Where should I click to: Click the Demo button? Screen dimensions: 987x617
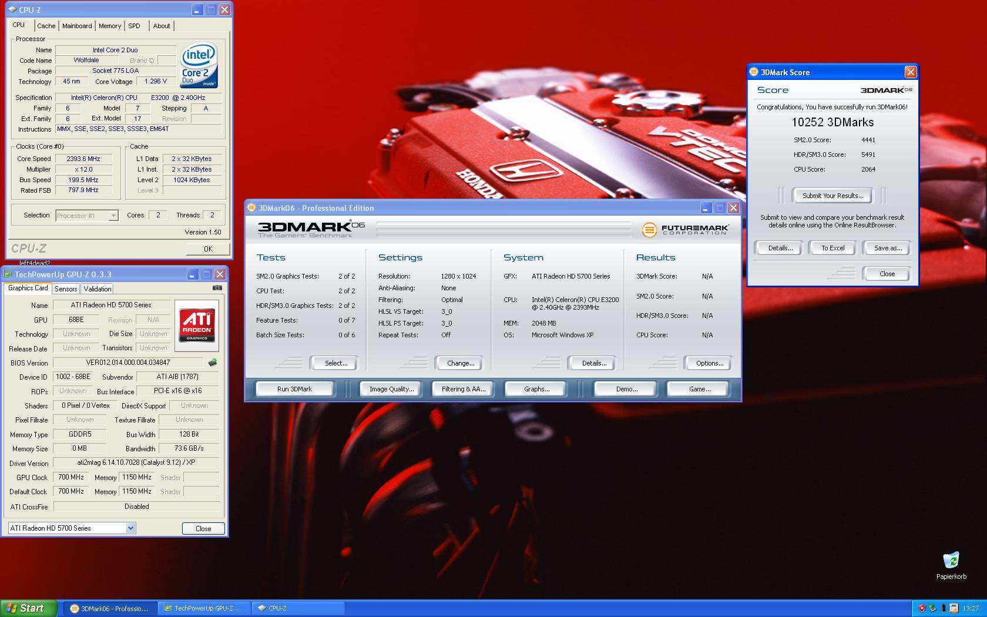627,389
